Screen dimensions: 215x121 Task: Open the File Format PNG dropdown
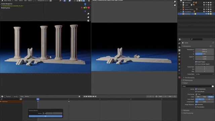(x=205, y=94)
